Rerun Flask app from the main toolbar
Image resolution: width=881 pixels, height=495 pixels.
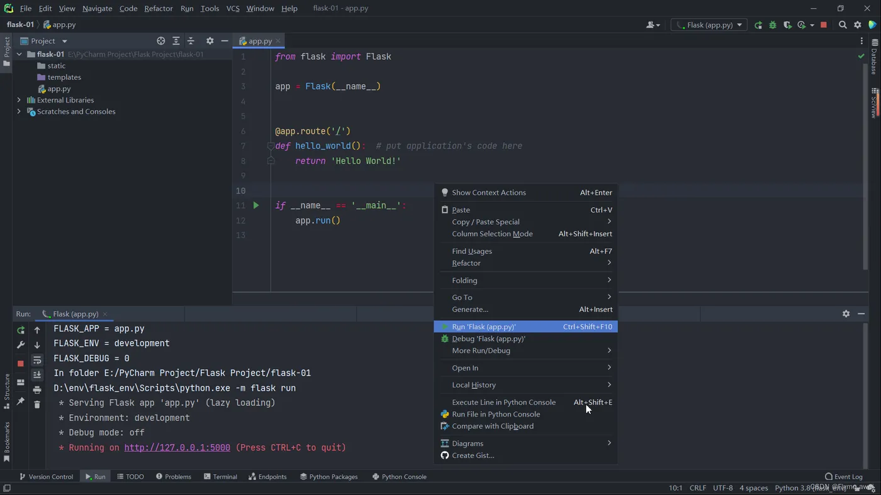click(x=758, y=25)
